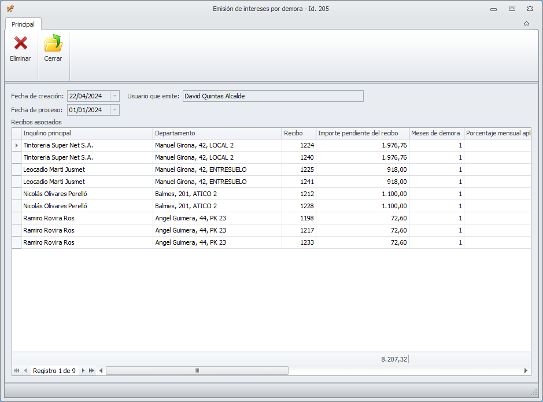Go to next record navigator icon
Image resolution: width=543 pixels, height=402 pixels.
[83, 370]
